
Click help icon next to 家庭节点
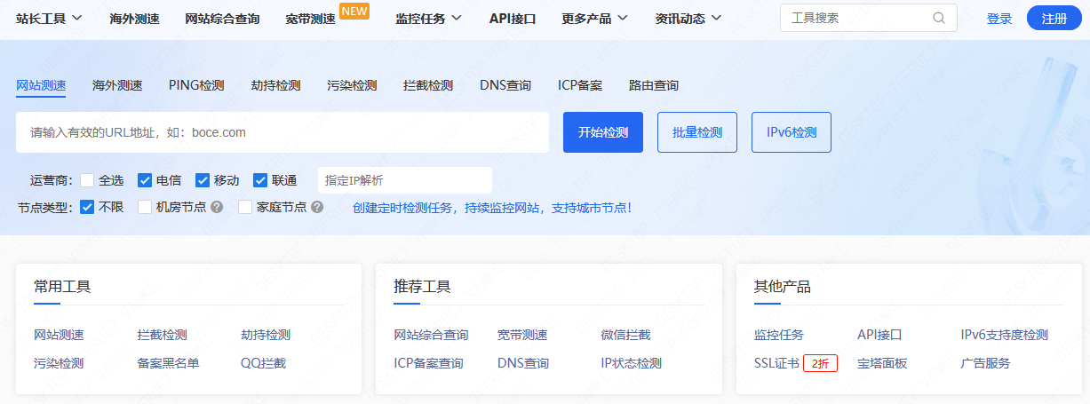(x=317, y=207)
